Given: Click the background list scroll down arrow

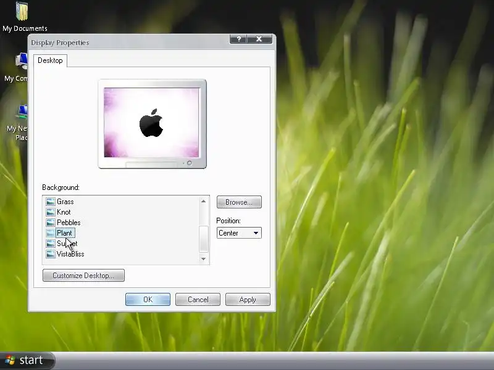Looking at the screenshot, I should click(204, 258).
